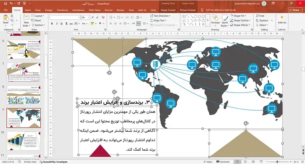Apply the font color swatch
Viewport: 305px width, 164px height.
[100, 24]
